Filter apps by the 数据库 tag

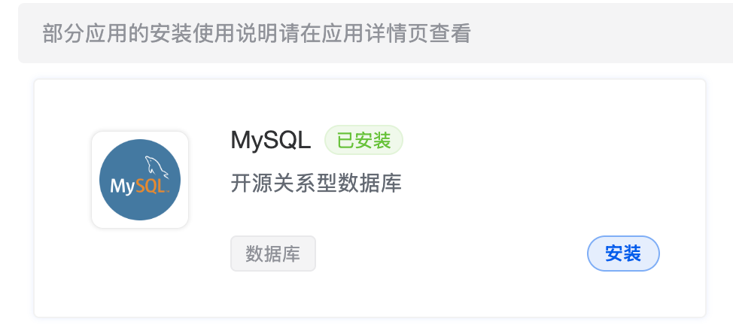[273, 254]
